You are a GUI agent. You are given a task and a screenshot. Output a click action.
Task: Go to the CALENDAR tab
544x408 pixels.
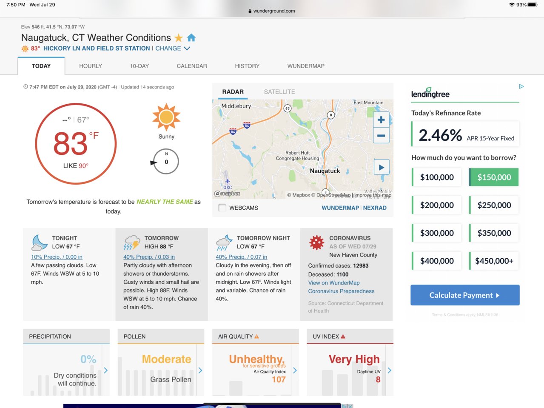click(192, 66)
